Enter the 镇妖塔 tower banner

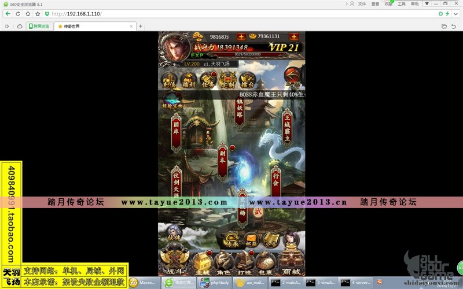click(239, 112)
